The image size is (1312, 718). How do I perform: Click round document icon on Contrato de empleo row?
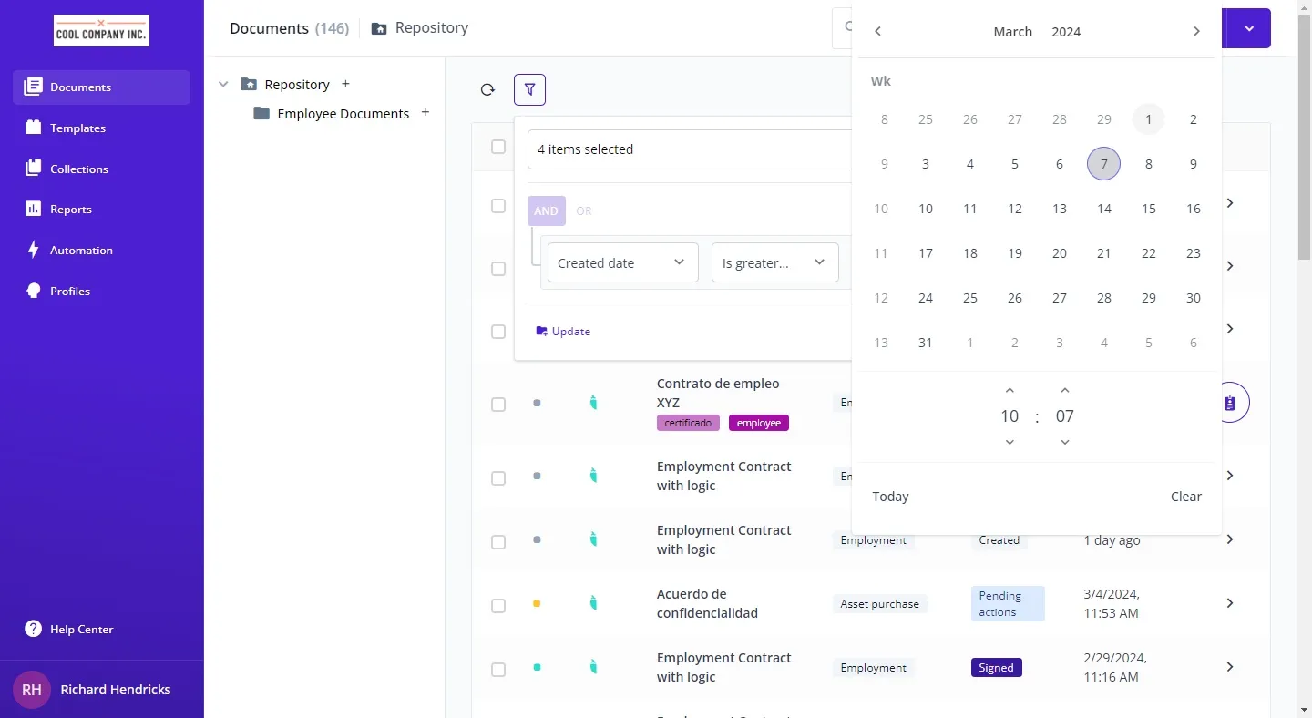pos(1230,403)
